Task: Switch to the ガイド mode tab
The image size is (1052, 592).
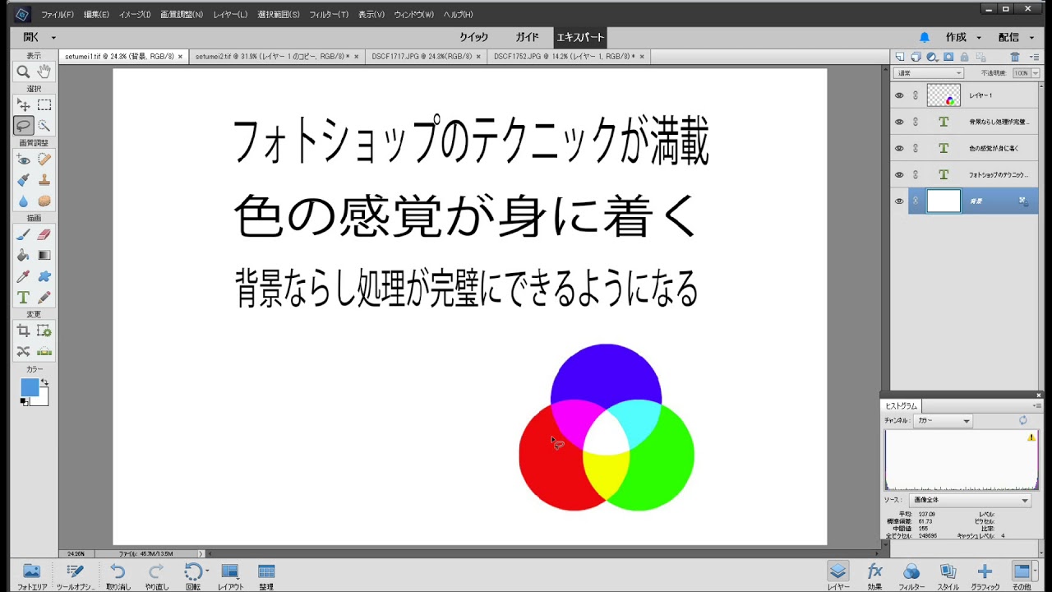Action: [x=527, y=37]
